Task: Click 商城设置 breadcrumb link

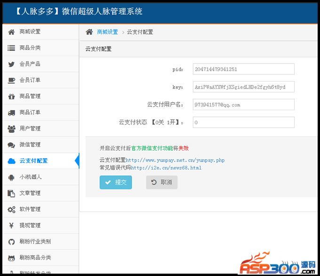Action: pyautogui.click(x=108, y=32)
